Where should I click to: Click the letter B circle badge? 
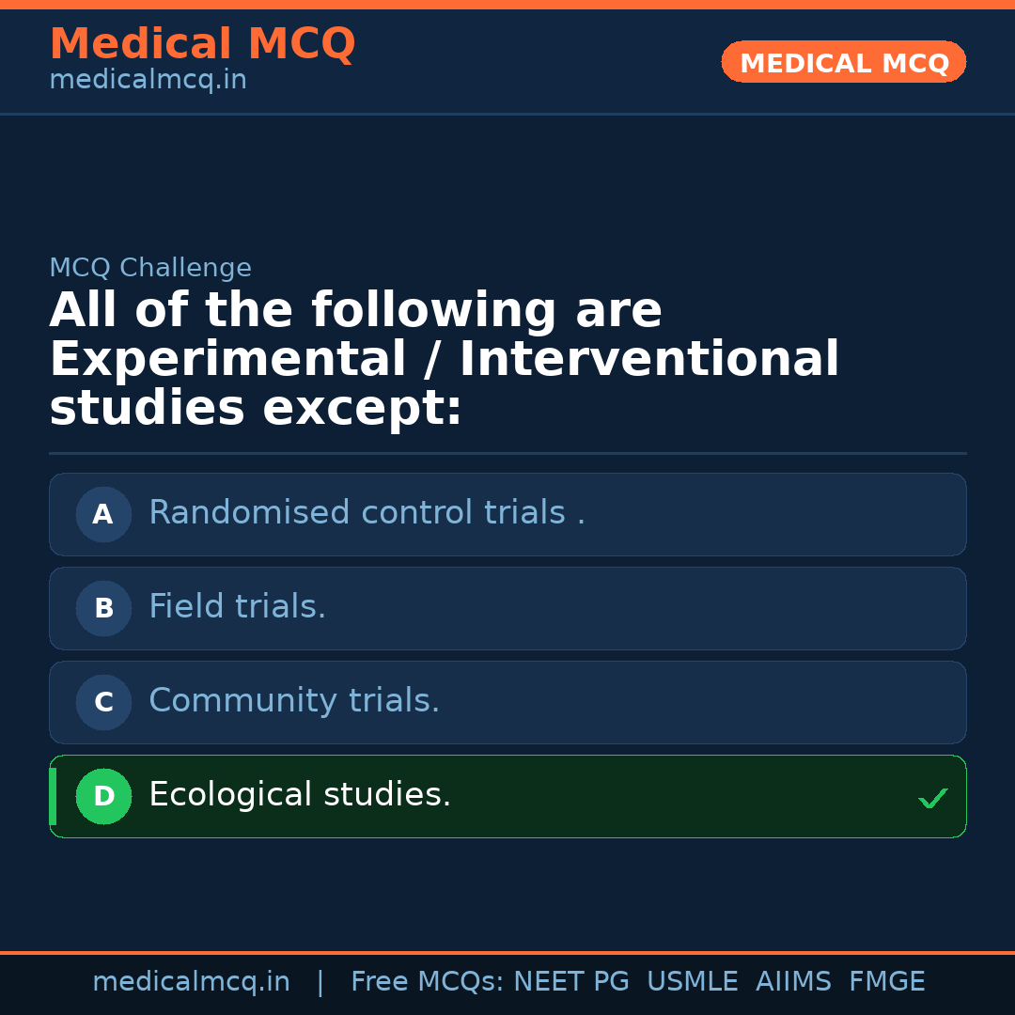(x=103, y=609)
